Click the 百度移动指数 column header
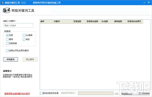The height and width of the screenshot is (97, 152). (x=93, y=21)
